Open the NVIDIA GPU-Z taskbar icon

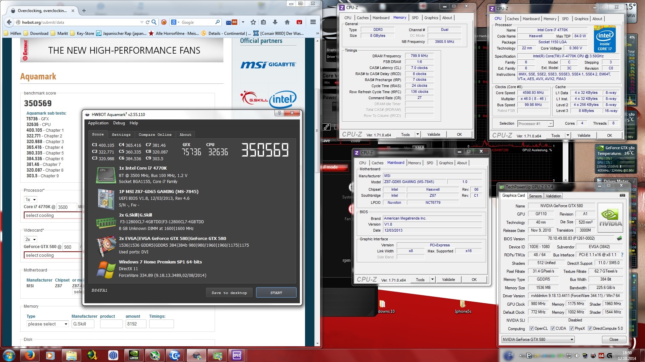pyautogui.click(x=133, y=355)
